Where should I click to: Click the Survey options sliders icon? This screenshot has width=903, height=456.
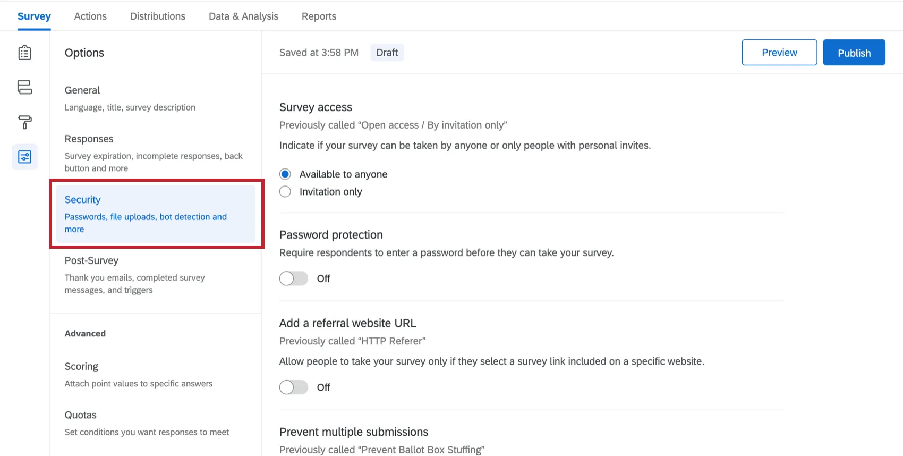[x=24, y=157]
